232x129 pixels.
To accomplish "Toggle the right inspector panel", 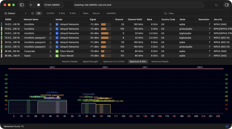I will point(227,5).
